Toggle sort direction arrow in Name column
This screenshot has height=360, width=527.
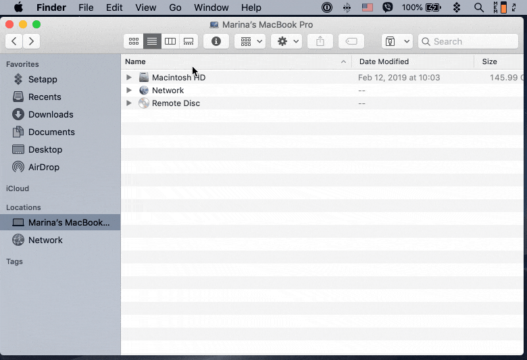point(343,61)
